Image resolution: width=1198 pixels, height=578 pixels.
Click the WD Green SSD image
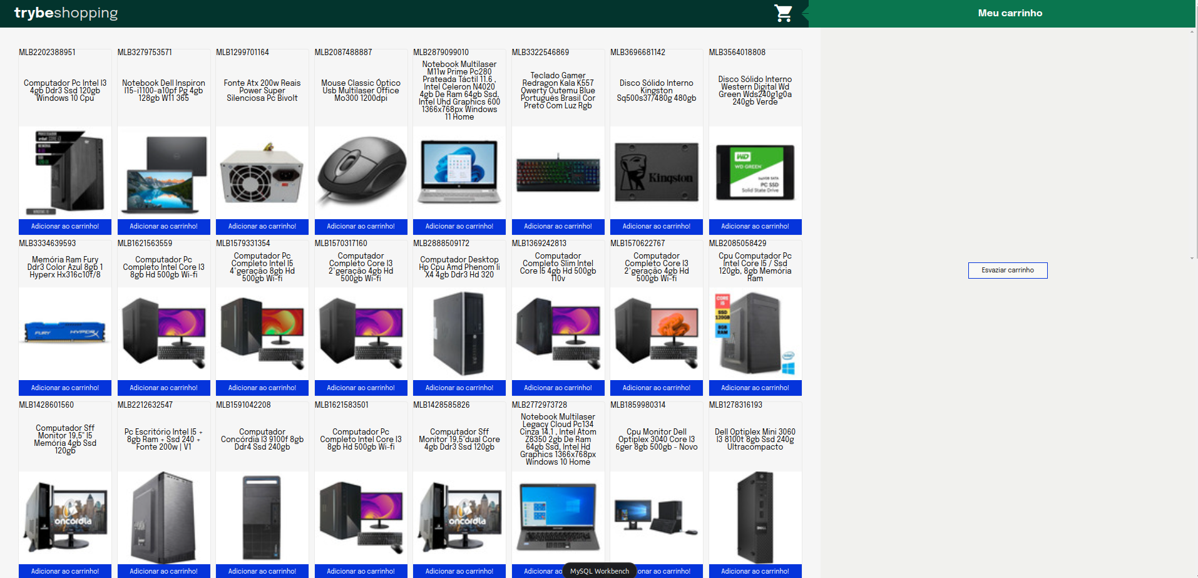[x=755, y=173]
